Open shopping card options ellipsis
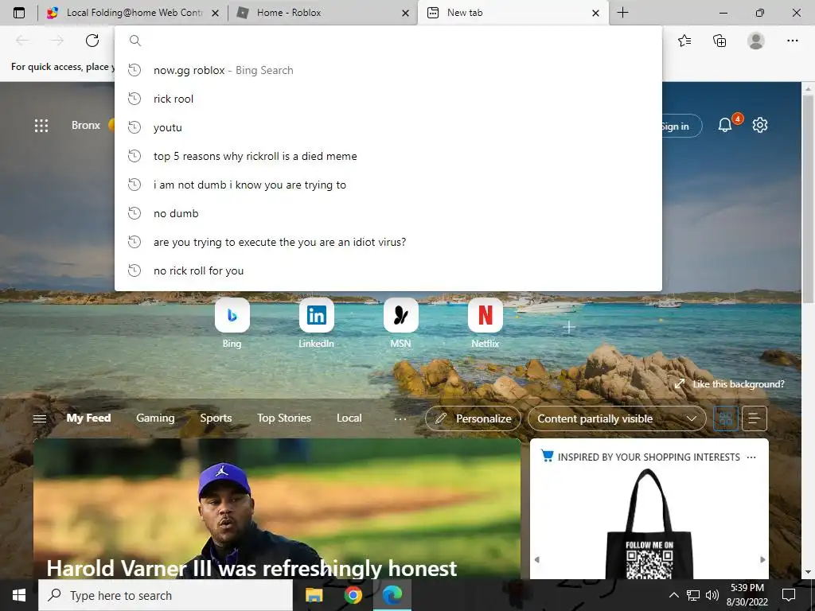This screenshot has height=611, width=815. coord(751,457)
